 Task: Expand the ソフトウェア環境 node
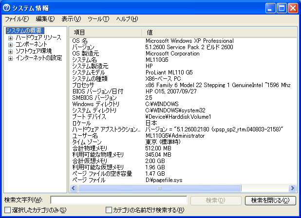(x=10, y=52)
